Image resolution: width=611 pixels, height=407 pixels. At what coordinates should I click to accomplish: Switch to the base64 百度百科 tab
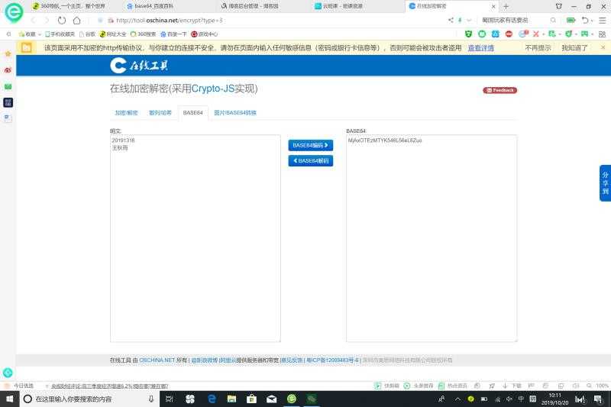(152, 6)
